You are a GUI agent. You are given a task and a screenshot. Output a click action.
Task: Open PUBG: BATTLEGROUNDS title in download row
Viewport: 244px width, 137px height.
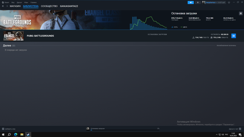point(40,36)
